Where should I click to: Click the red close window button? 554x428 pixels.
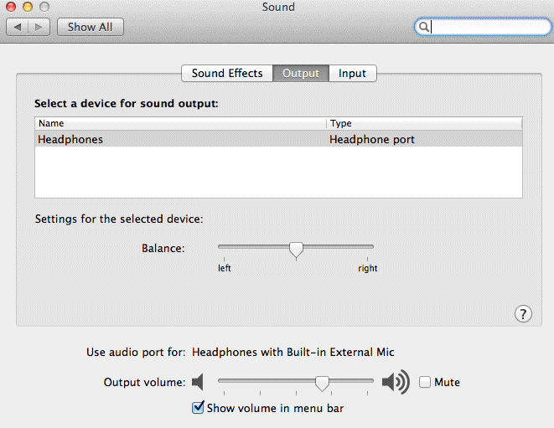coord(10,7)
